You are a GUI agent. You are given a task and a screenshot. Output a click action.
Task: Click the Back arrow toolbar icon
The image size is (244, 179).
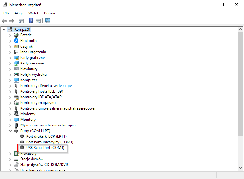[x=4, y=21]
